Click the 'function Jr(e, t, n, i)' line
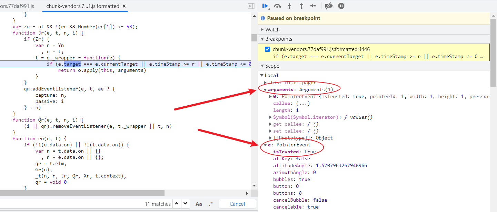Image resolution: width=497 pixels, height=212 pixels. 48,33
